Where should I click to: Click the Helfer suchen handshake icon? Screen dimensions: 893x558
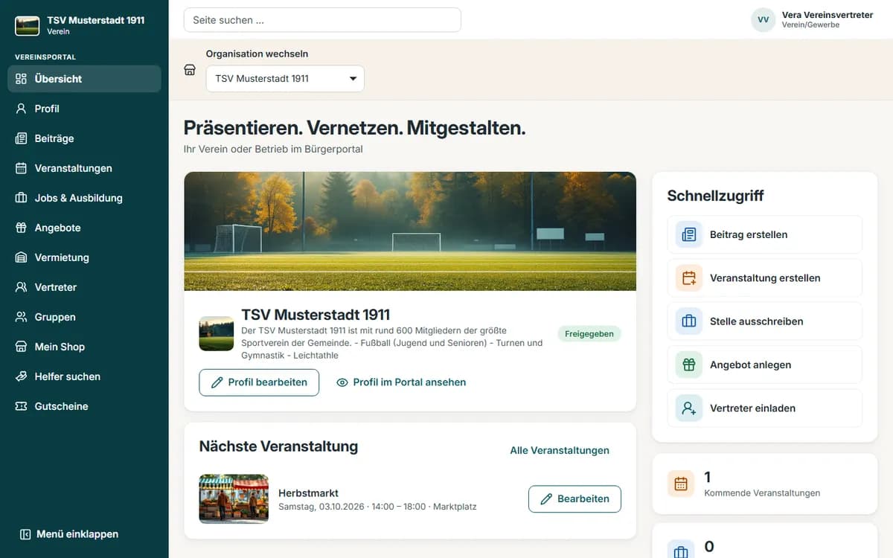click(x=21, y=376)
